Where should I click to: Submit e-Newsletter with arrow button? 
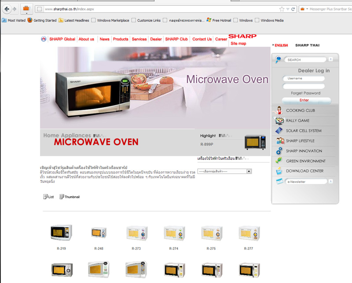click(330, 181)
